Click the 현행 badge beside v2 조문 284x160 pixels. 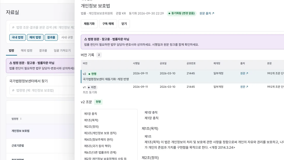coord(98,102)
